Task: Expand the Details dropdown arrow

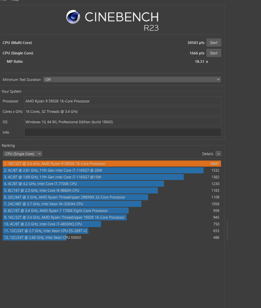Action: click(218, 154)
